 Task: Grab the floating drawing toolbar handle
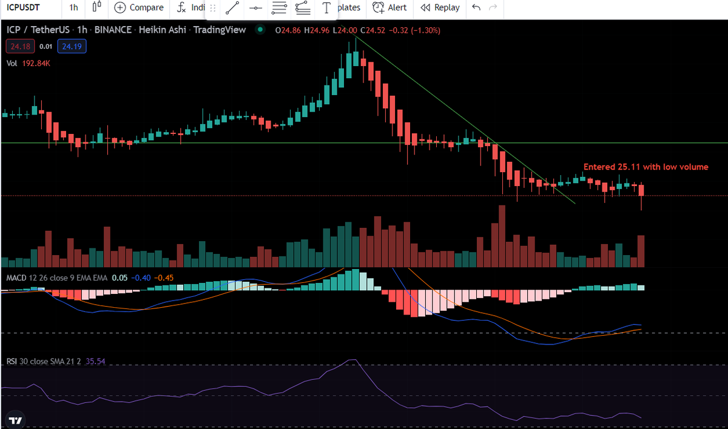212,8
